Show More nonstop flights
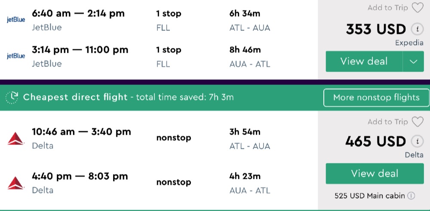 [x=376, y=97]
